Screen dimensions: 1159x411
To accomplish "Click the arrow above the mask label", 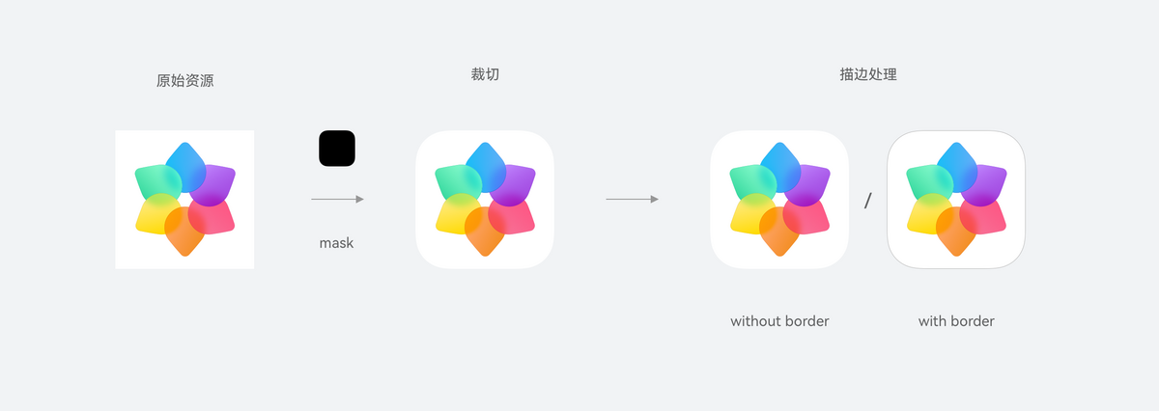I will [x=337, y=200].
